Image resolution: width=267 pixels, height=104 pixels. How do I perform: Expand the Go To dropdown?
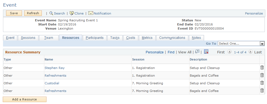(262, 44)
